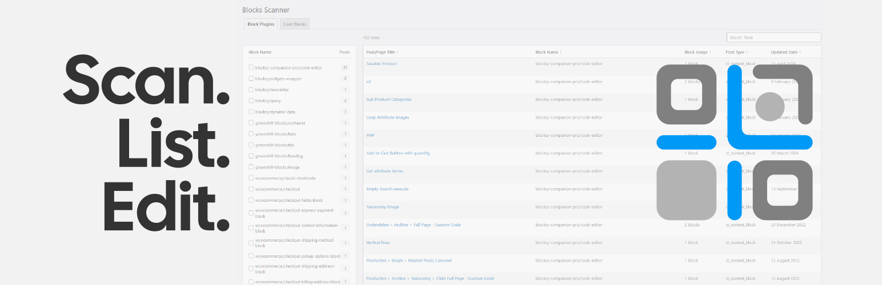The image size is (882, 285).
Task: Click the Posts column header in block list
Action: coord(344,52)
